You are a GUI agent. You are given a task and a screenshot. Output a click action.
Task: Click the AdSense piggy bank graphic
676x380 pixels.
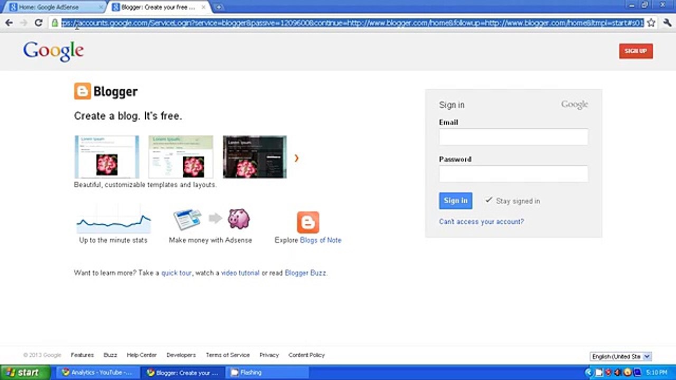(238, 218)
